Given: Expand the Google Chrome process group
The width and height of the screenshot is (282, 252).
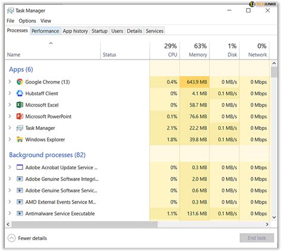Looking at the screenshot, I should pyautogui.click(x=10, y=82).
